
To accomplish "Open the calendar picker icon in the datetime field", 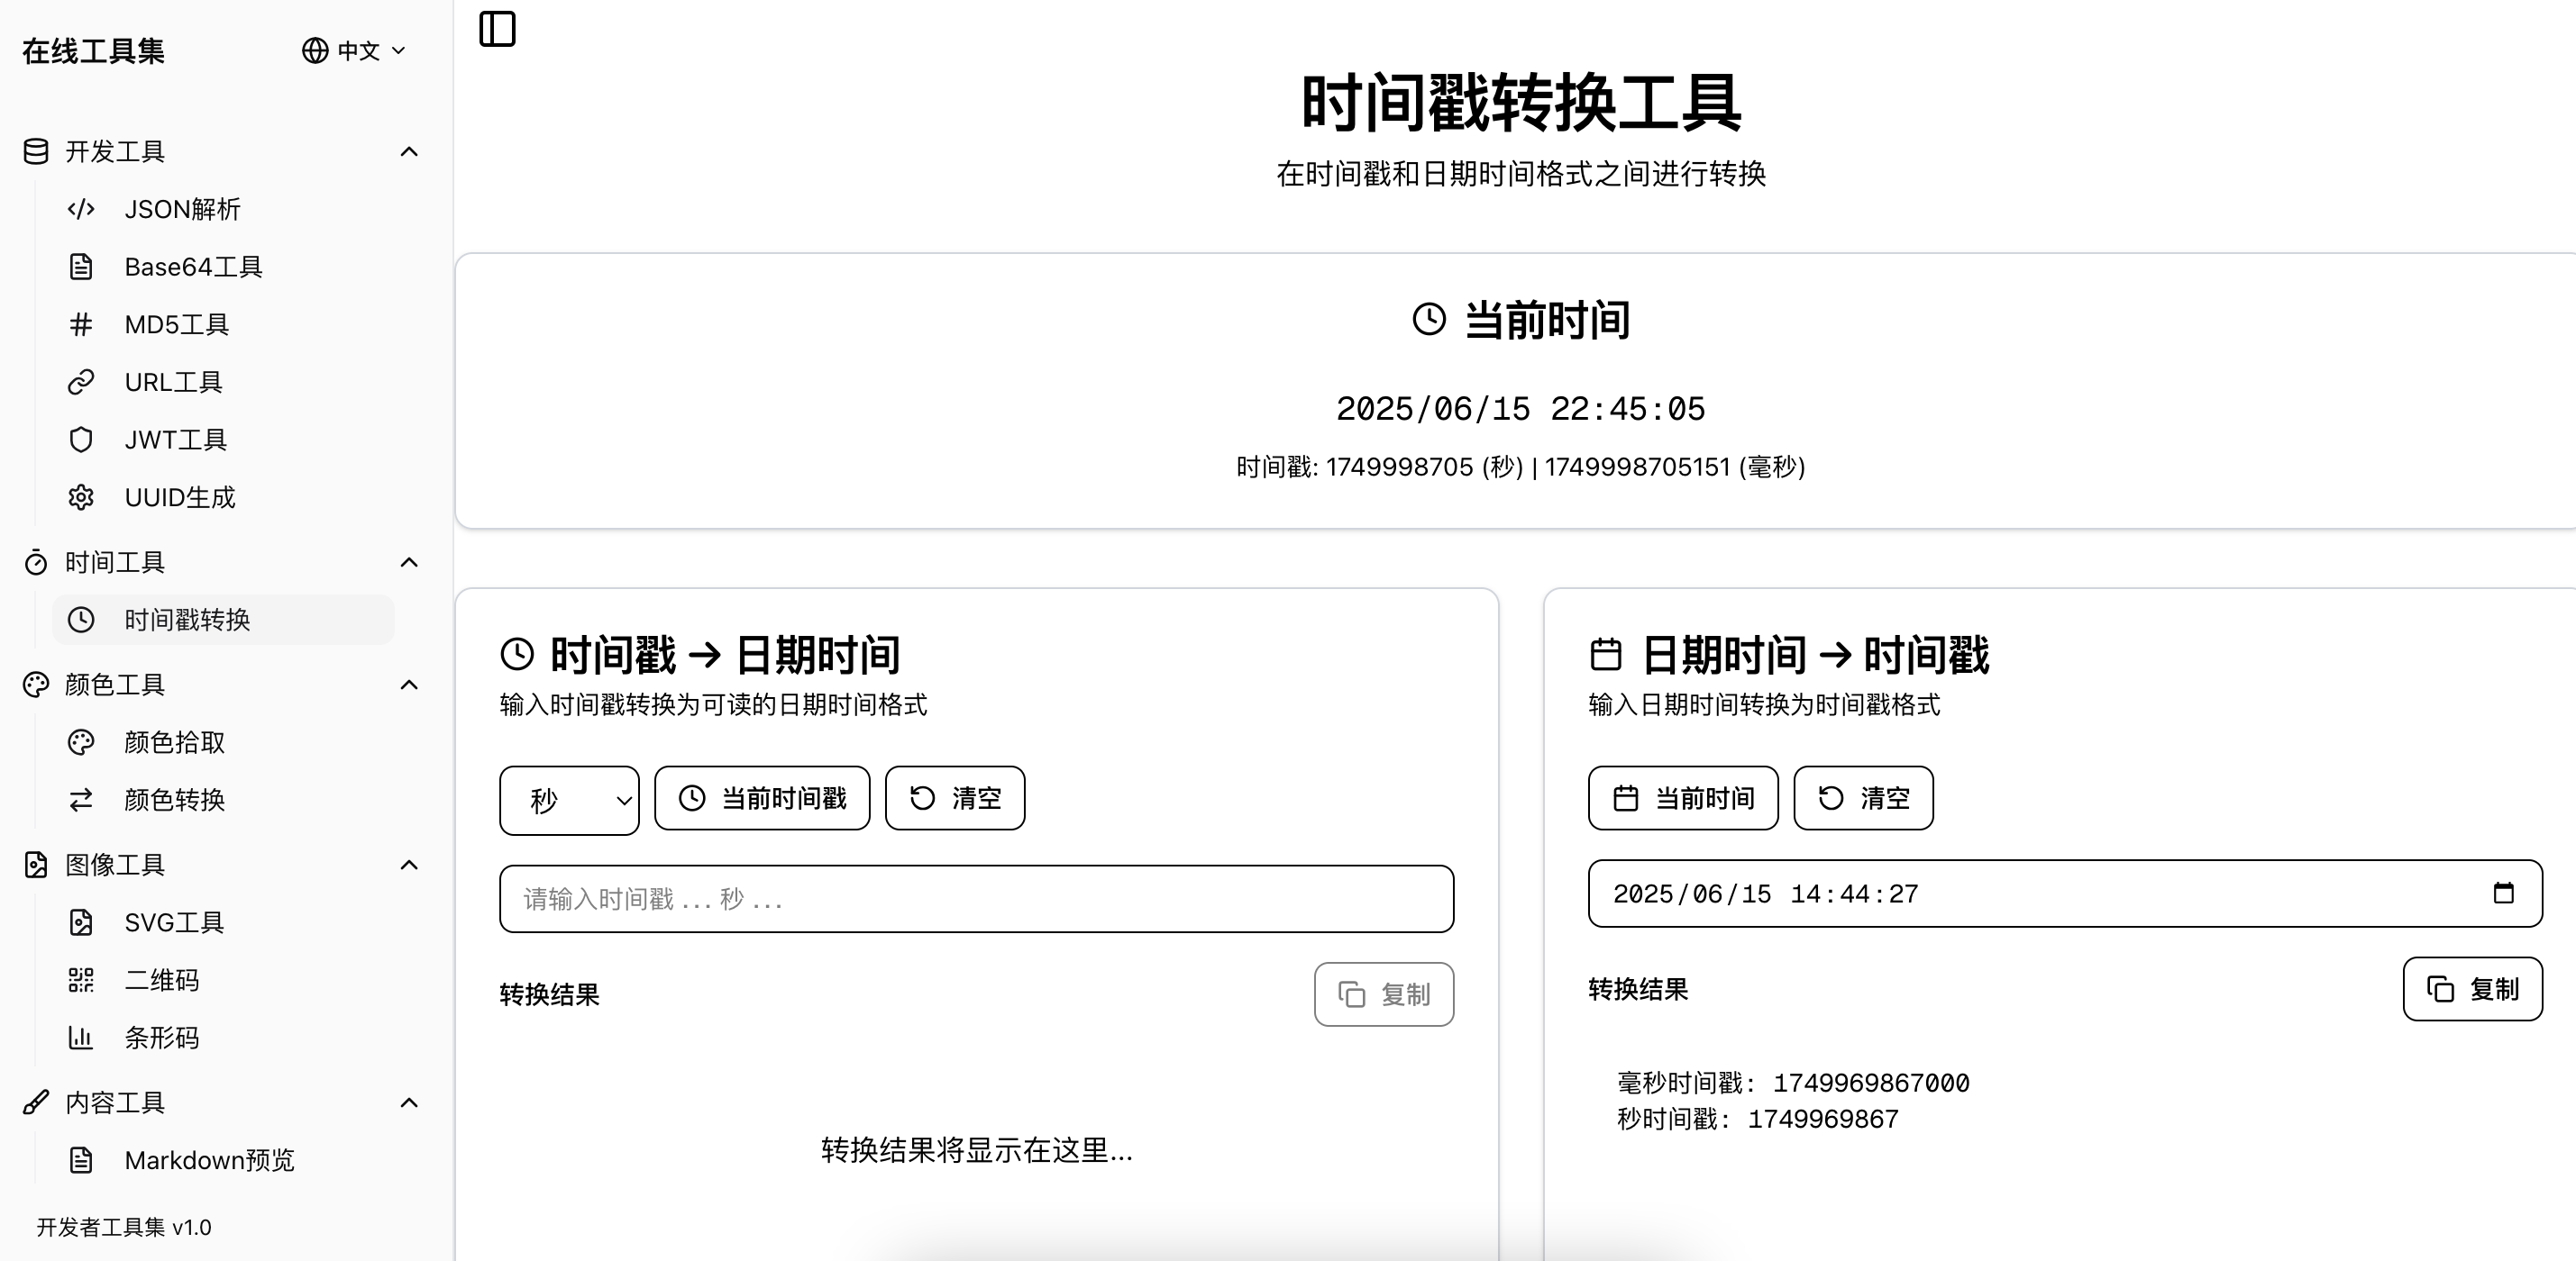I will click(2503, 894).
